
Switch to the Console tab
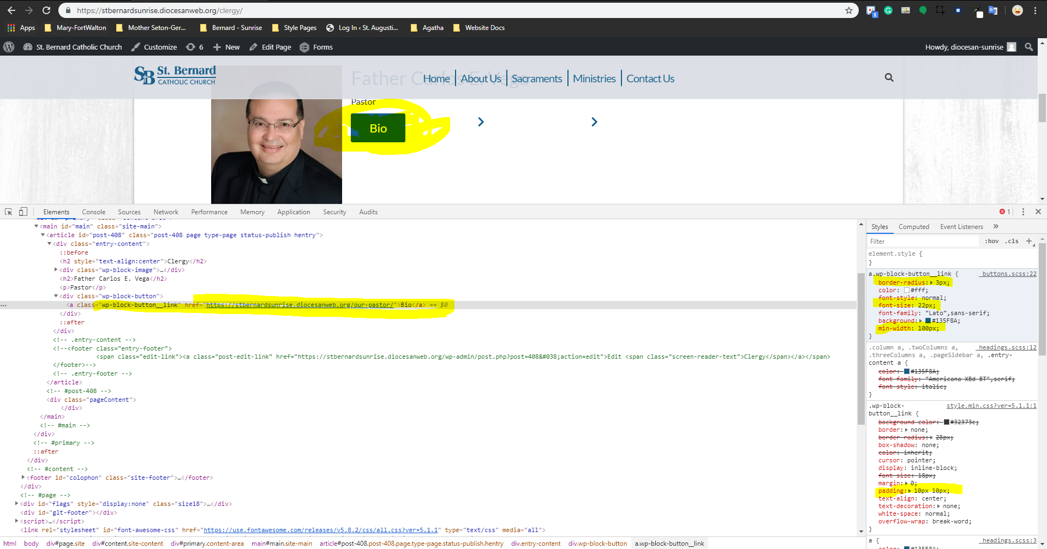(x=93, y=212)
